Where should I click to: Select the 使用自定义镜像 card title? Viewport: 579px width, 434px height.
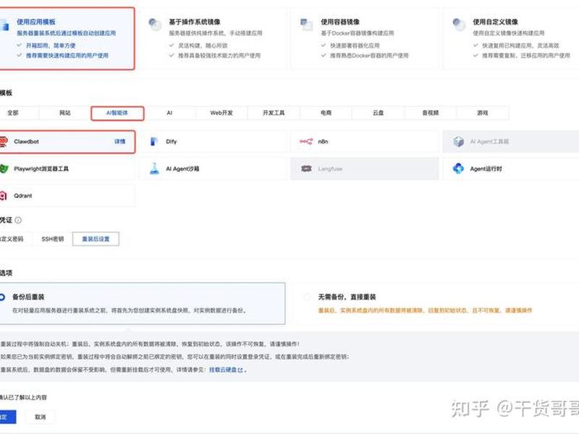coord(495,22)
